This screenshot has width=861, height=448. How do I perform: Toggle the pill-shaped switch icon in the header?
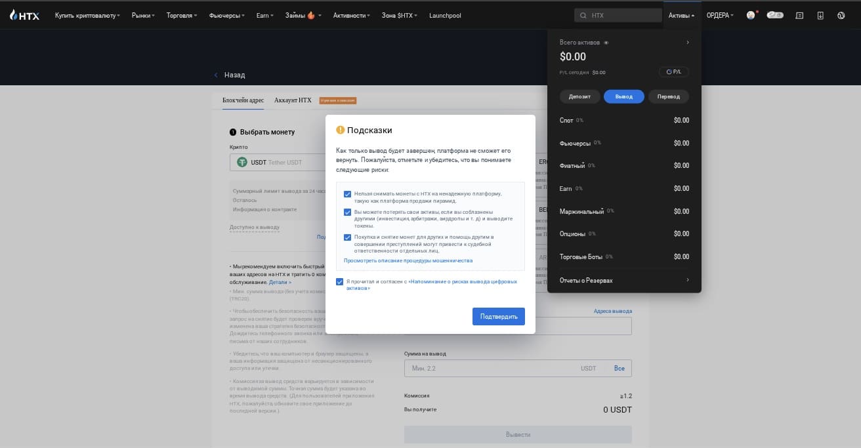coord(775,15)
